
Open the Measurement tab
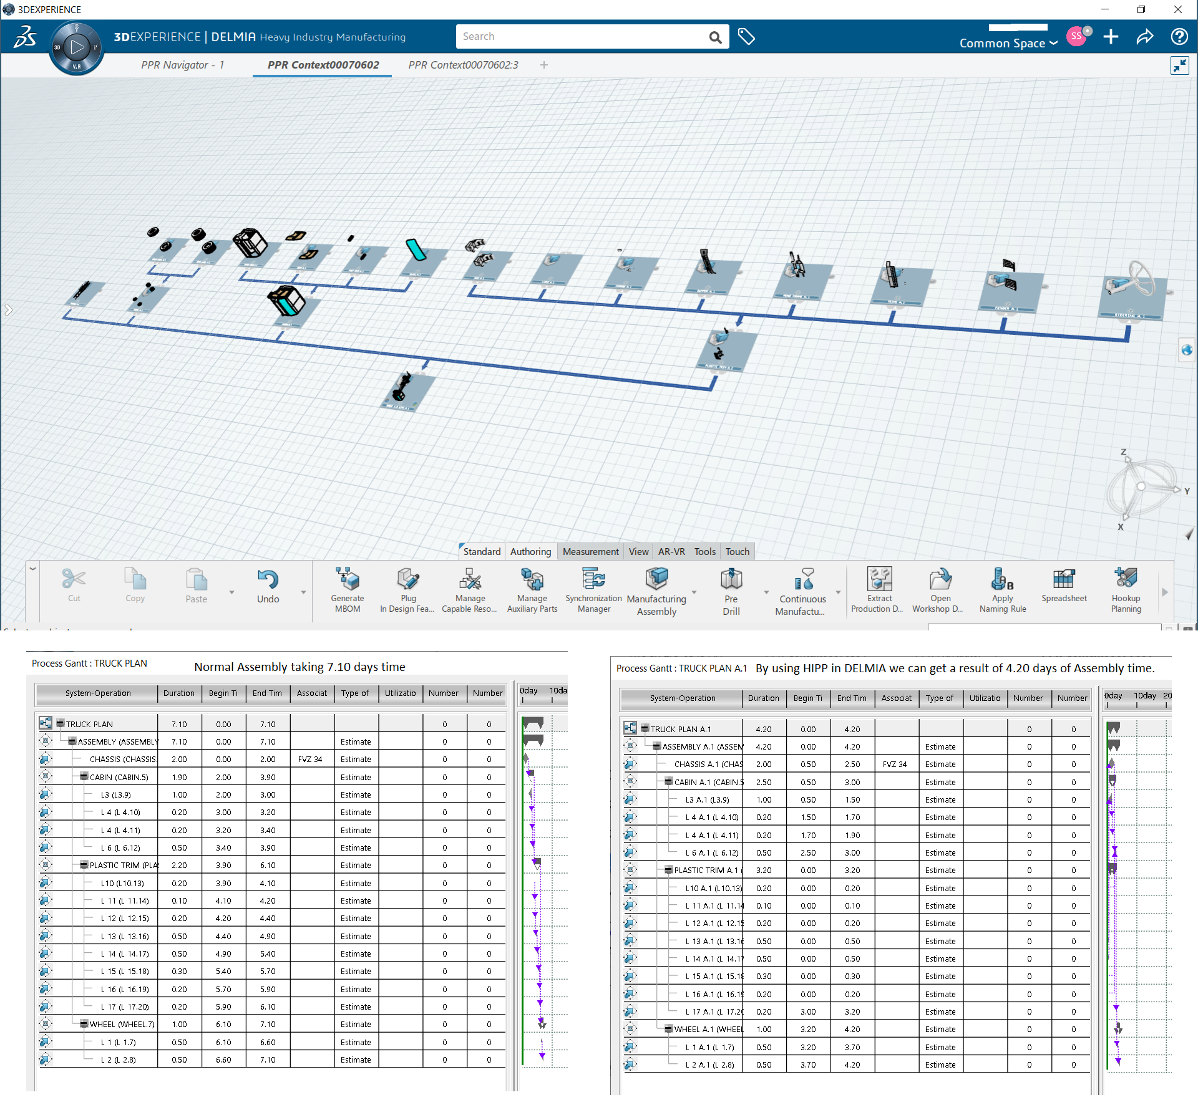(x=590, y=551)
